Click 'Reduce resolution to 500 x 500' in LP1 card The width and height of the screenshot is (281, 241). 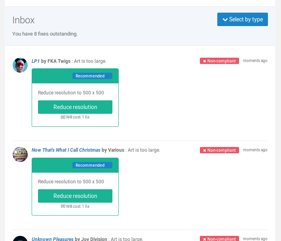point(71,93)
